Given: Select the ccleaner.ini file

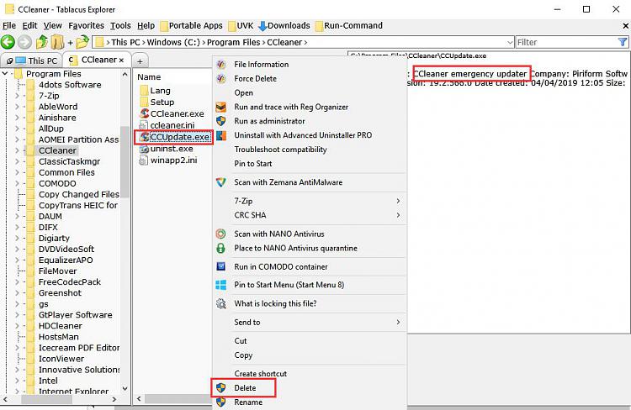Looking at the screenshot, I should 167,125.
